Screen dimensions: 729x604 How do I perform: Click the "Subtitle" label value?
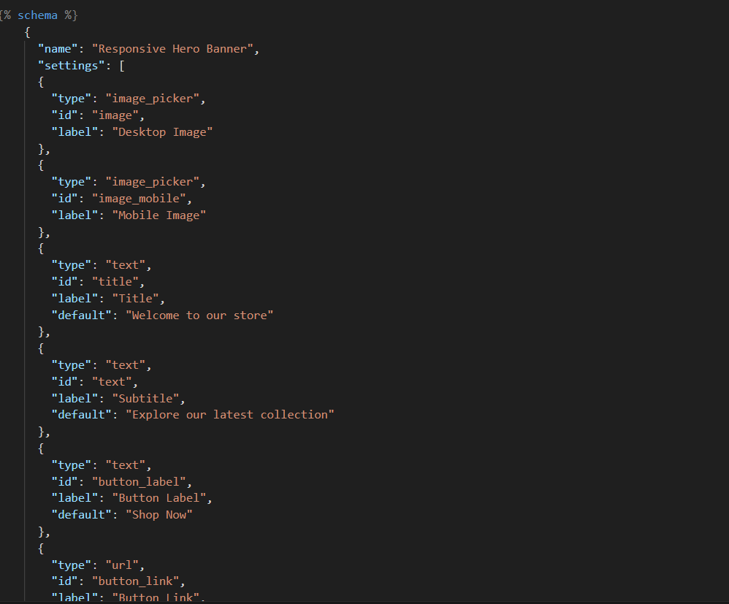pyautogui.click(x=145, y=399)
